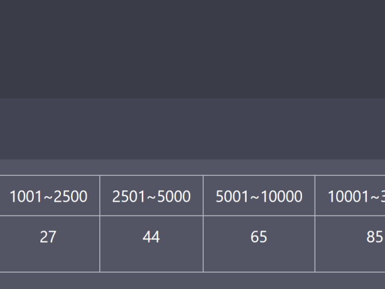
Task: Click the divider between values 44 and 65
Action: (x=203, y=244)
